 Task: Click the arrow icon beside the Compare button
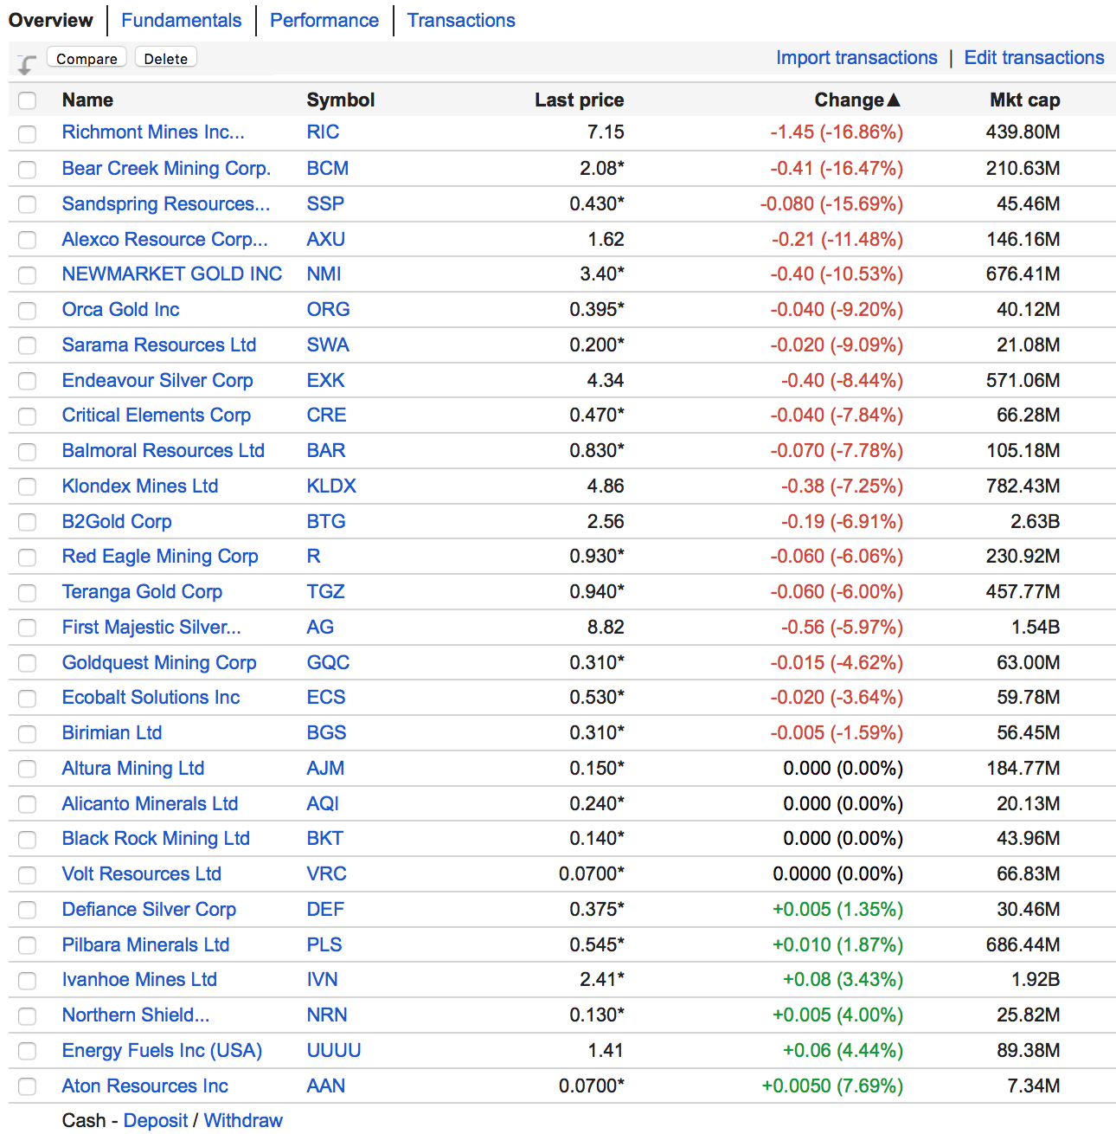pyautogui.click(x=27, y=64)
